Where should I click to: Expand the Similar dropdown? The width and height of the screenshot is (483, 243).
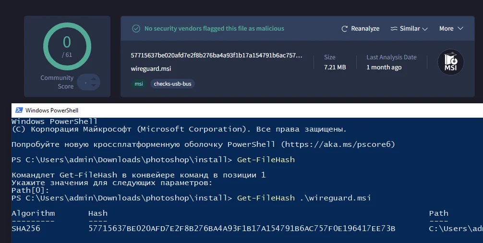[409, 29]
